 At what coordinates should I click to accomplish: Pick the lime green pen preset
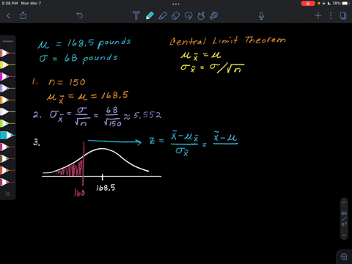coord(7,123)
